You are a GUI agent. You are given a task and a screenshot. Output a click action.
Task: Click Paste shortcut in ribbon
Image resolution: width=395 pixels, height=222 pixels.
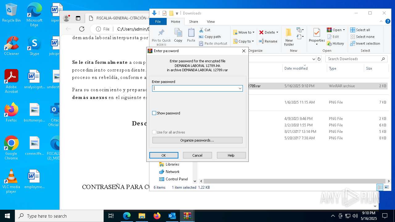coord(213,43)
